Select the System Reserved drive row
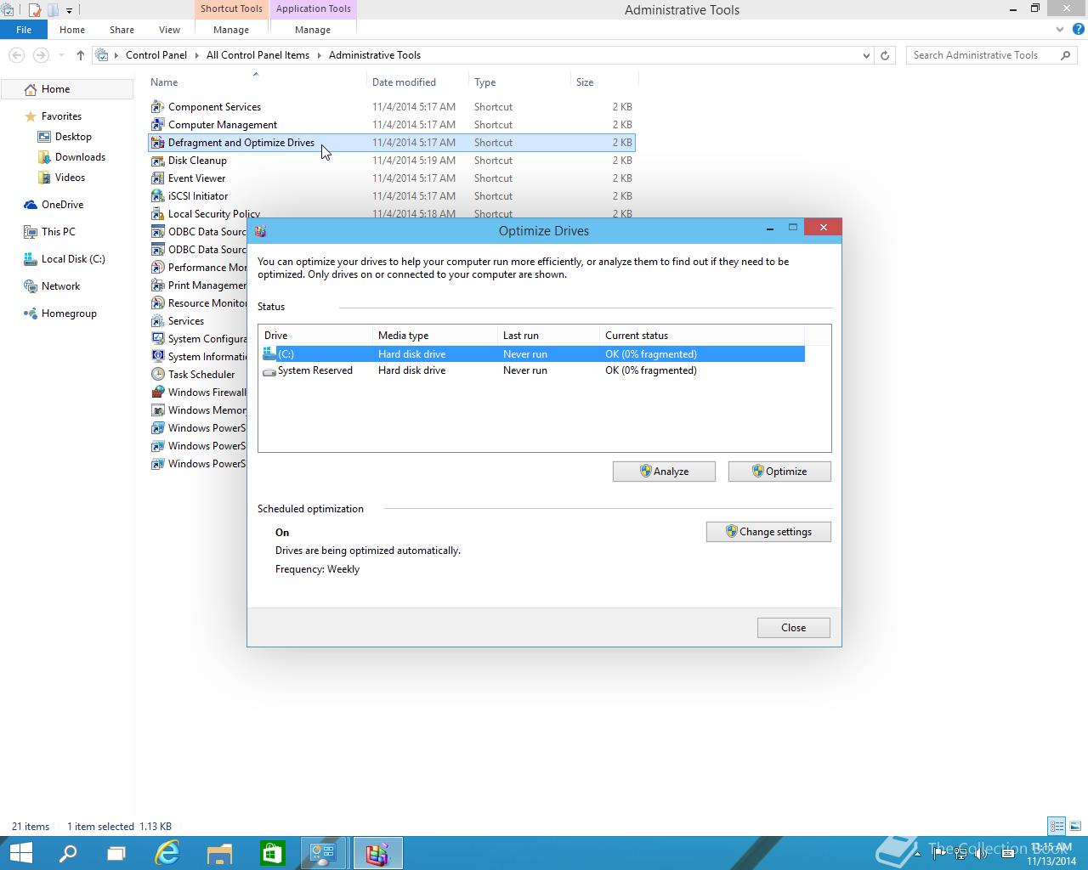This screenshot has width=1088, height=870. pyautogui.click(x=532, y=370)
